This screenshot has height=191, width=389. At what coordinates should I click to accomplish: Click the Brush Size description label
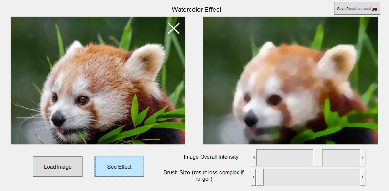[204, 175]
